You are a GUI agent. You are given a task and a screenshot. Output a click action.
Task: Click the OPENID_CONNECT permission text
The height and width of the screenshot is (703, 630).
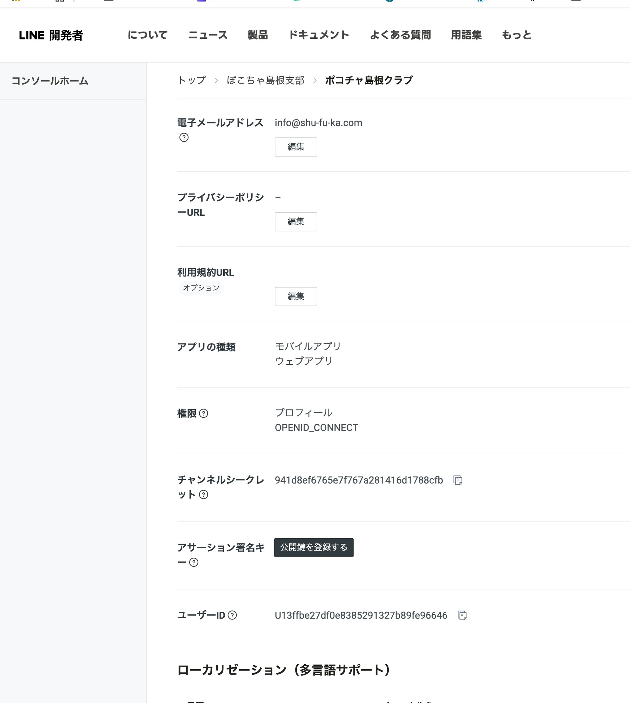pyautogui.click(x=316, y=427)
